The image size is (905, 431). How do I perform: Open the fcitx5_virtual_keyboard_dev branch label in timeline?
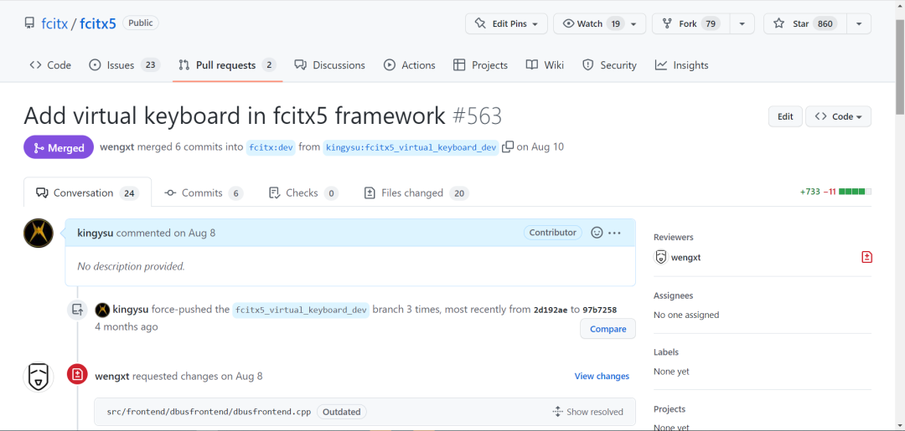pos(301,310)
